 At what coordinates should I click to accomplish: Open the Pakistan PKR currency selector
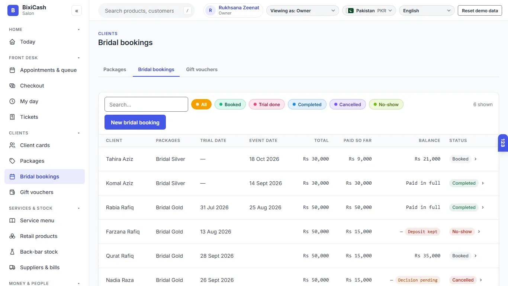[x=369, y=11]
